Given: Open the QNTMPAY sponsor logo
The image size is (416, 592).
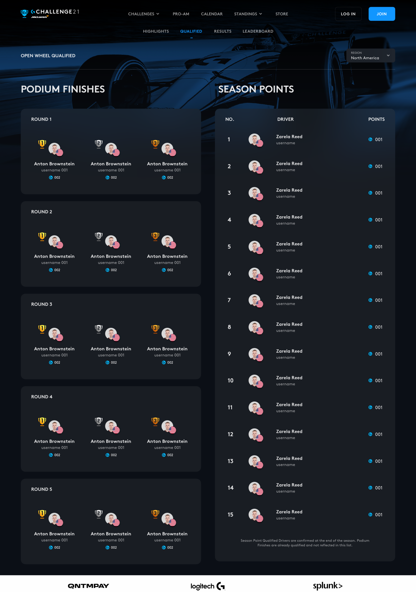Looking at the screenshot, I should [88, 586].
